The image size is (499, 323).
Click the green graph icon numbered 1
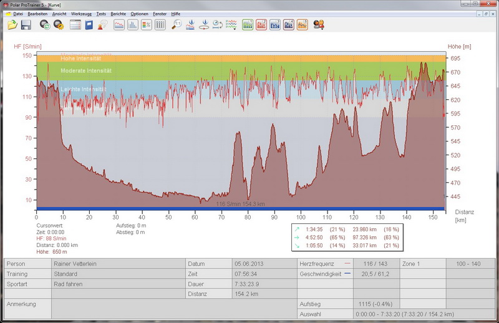[247, 25]
